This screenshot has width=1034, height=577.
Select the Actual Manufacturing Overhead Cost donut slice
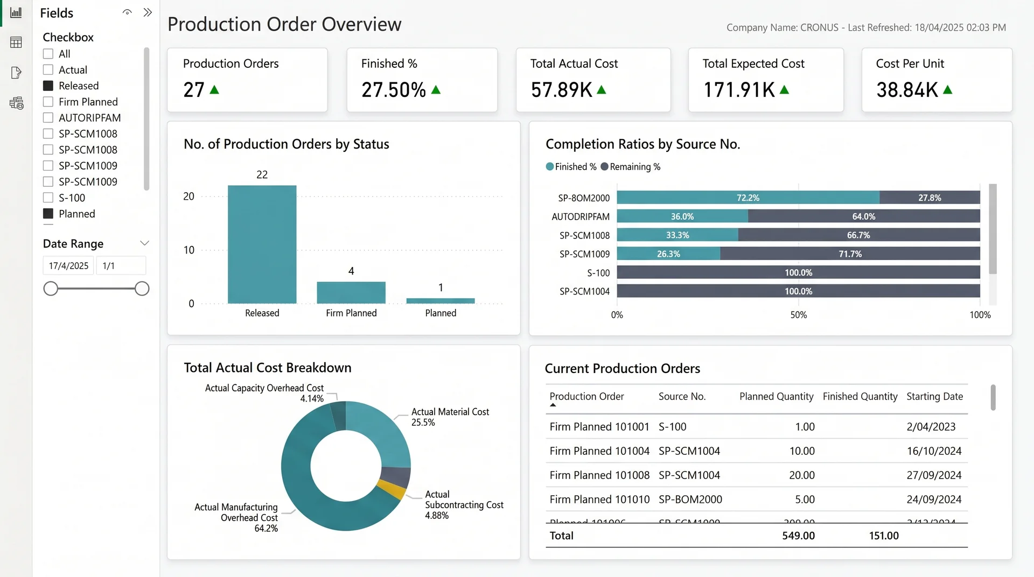[x=302, y=484]
